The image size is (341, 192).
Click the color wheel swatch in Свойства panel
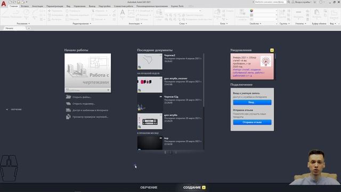coord(251,11)
